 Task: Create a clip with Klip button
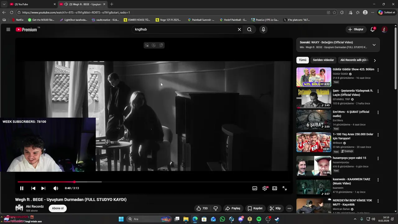coord(275,208)
